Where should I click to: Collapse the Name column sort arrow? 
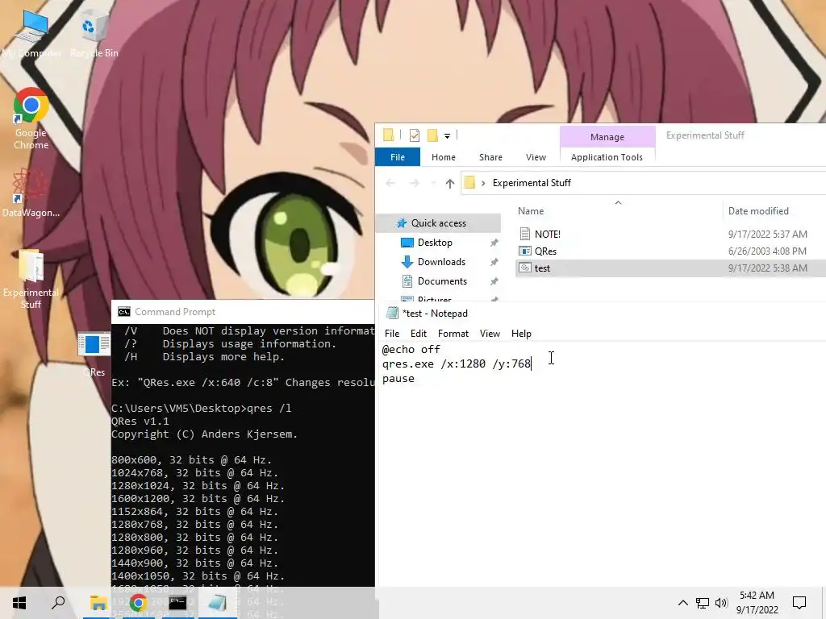[619, 202]
